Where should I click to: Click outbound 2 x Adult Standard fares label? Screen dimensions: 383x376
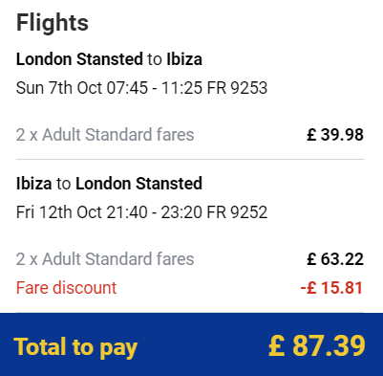tap(105, 135)
